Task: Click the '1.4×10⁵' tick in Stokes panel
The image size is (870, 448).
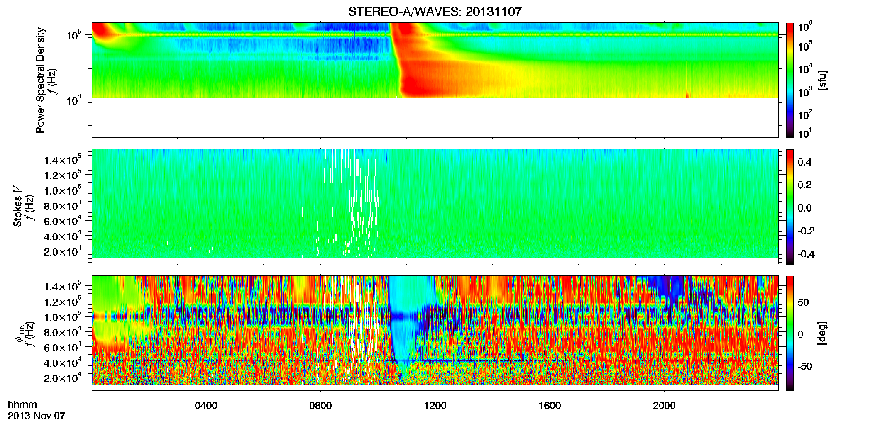Action: pyautogui.click(x=63, y=160)
